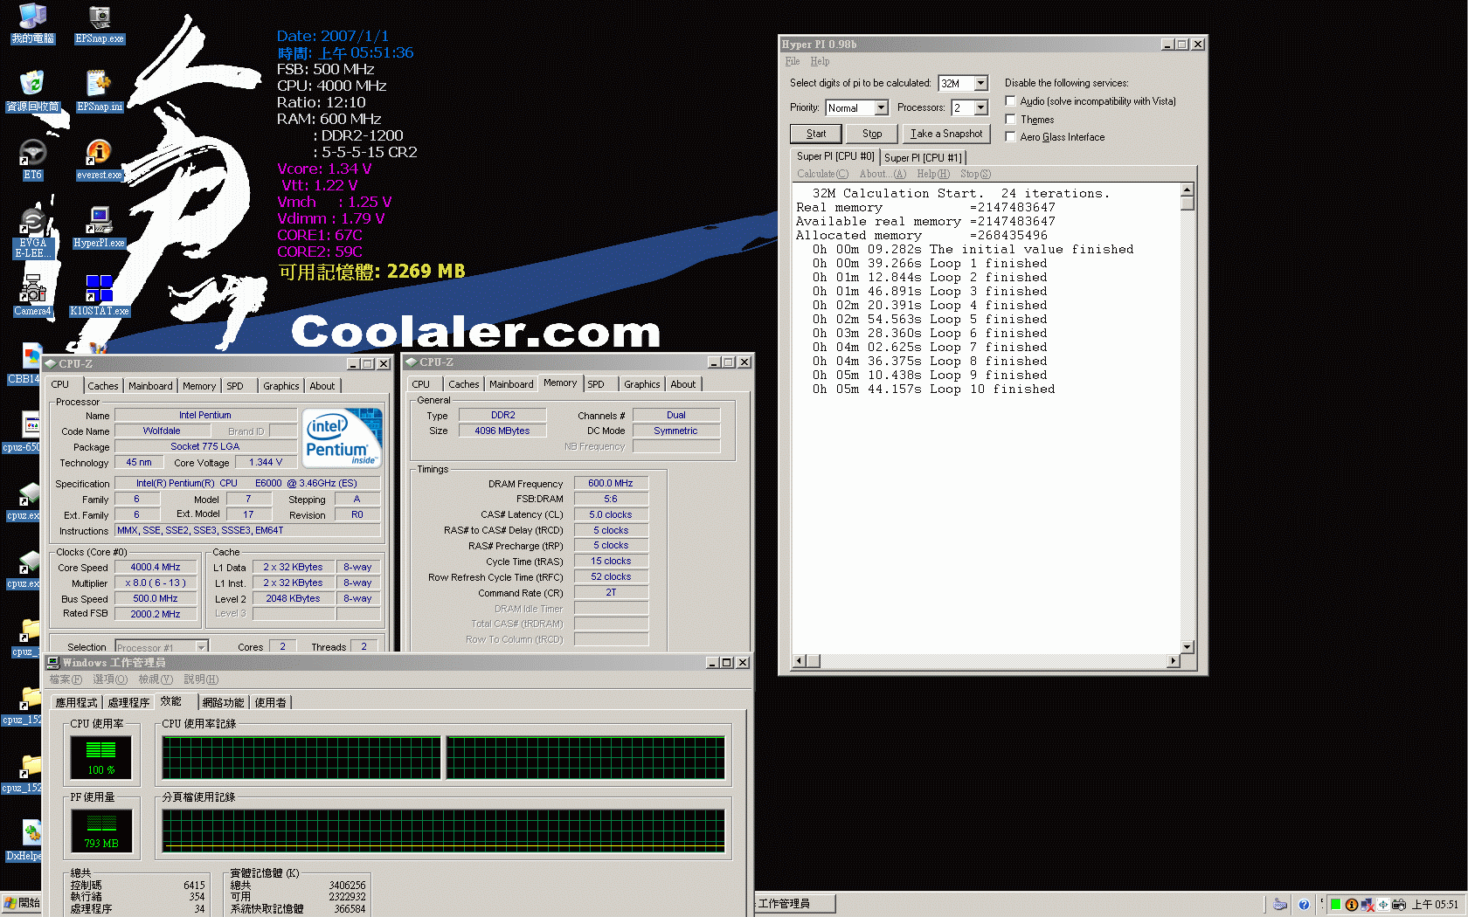Open the CBB14 desktop icon
This screenshot has width=1468, height=917.
coord(24,364)
